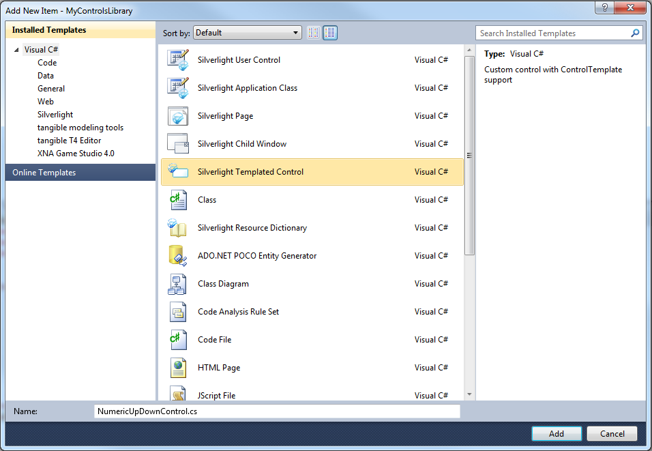Switch to medium icons list view
Screen dimensions: 652x451
click(329, 33)
